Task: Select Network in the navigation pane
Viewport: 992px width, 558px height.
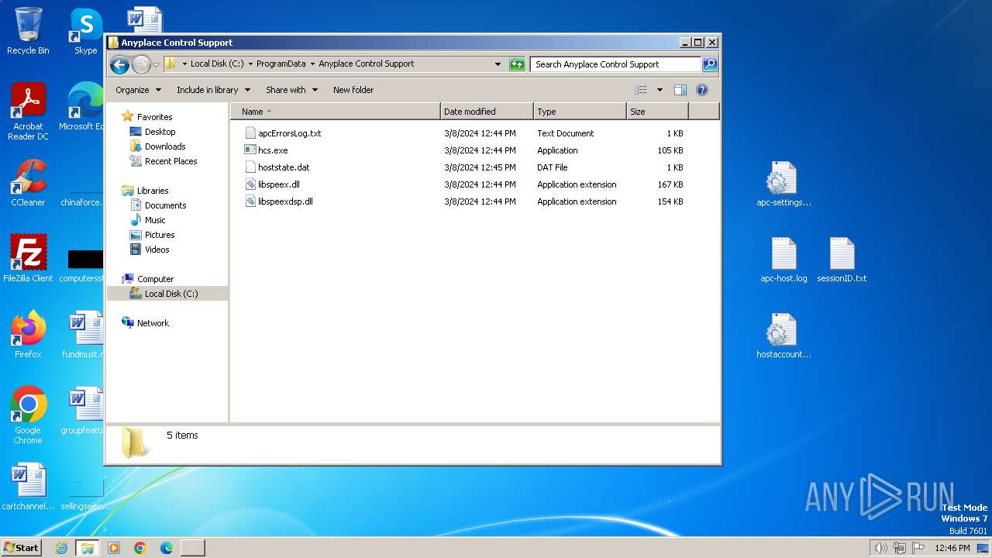Action: click(153, 323)
